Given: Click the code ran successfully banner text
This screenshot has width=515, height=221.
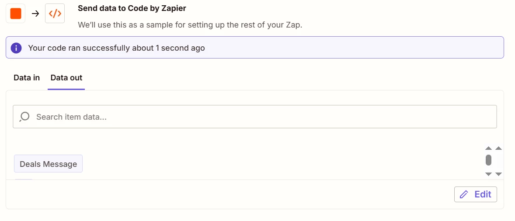Looking at the screenshot, I should click(117, 48).
